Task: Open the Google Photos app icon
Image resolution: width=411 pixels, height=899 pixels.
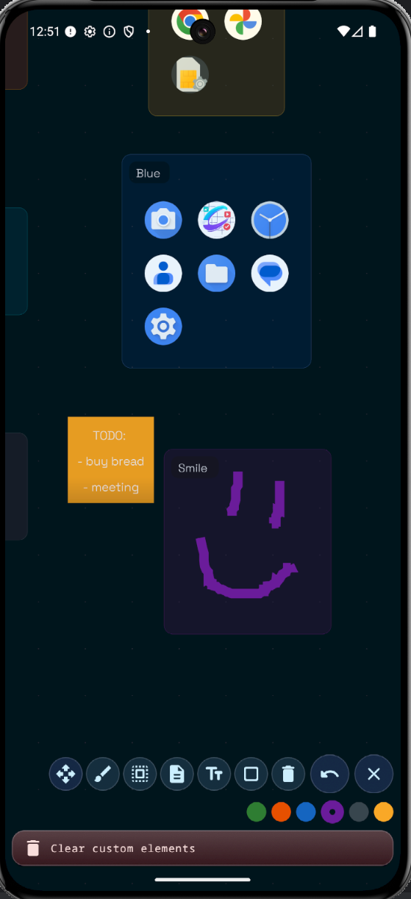Action: [243, 22]
